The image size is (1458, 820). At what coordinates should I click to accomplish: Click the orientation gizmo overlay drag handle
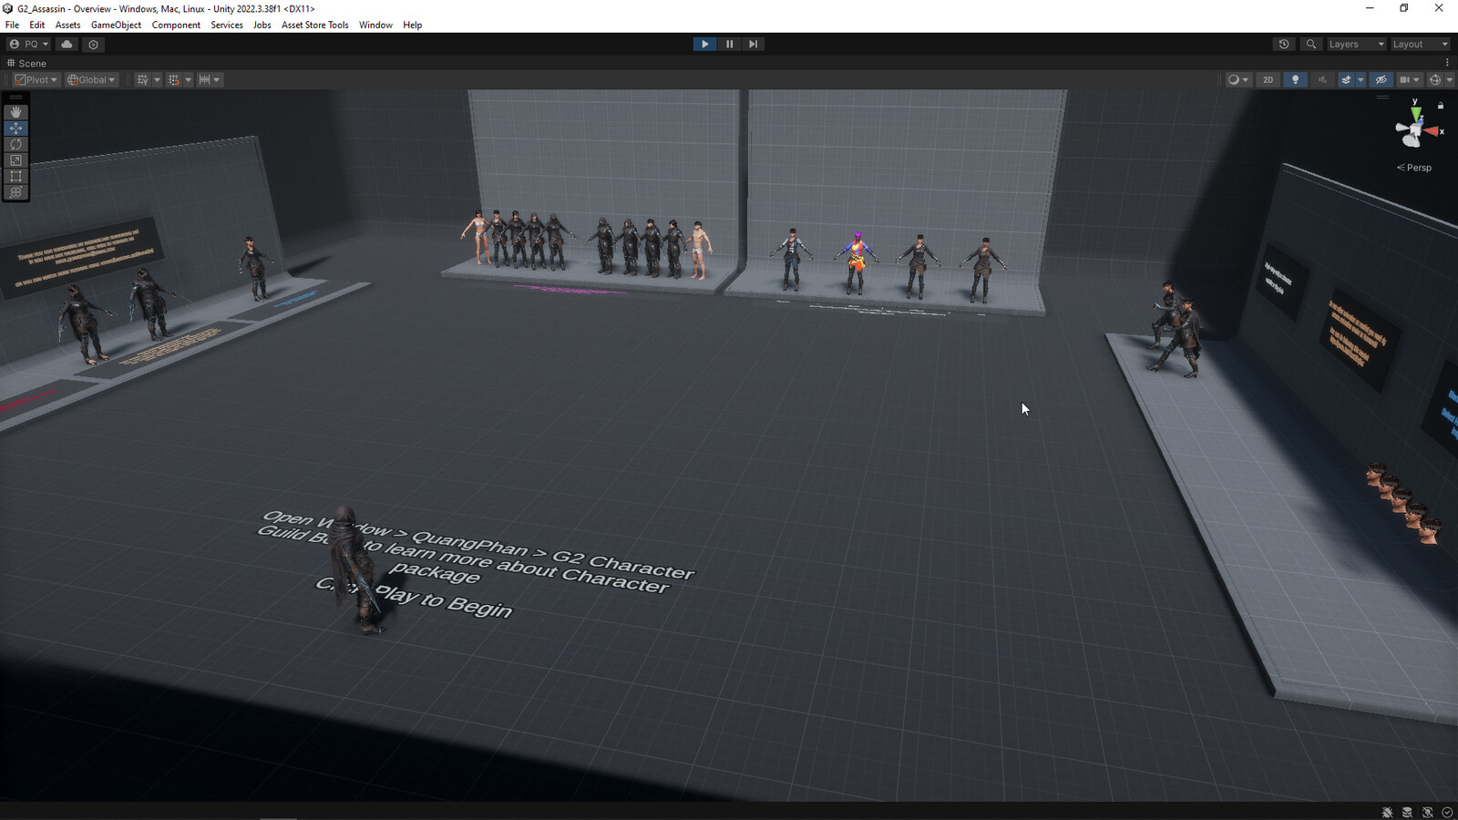(1383, 97)
